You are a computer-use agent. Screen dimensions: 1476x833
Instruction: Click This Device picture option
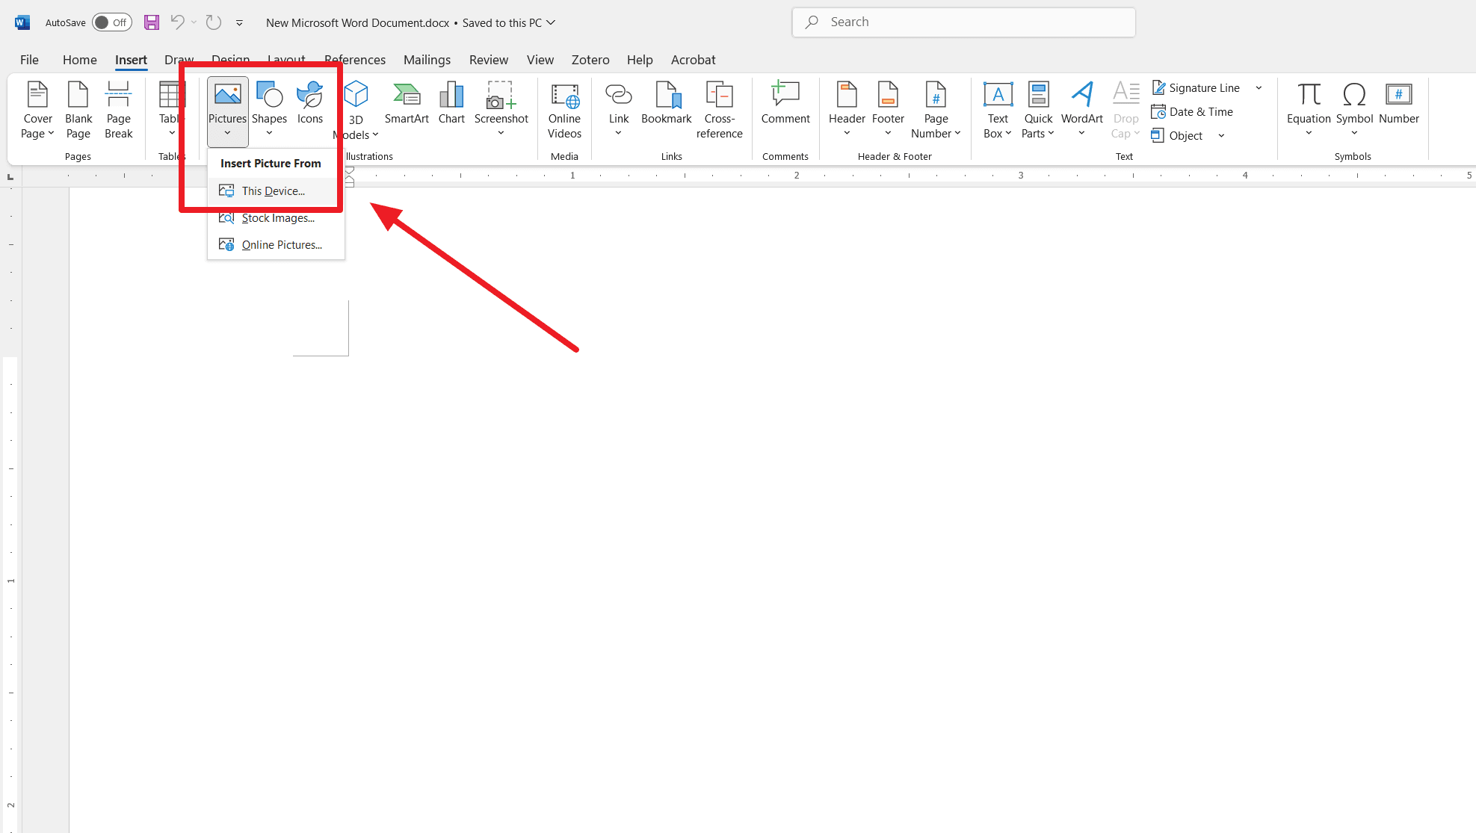pos(272,191)
